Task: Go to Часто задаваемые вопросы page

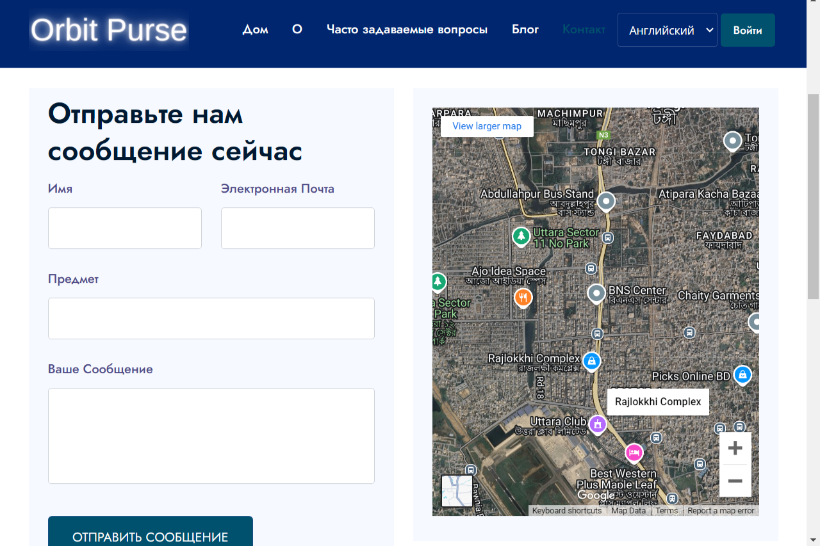Action: coord(407,29)
